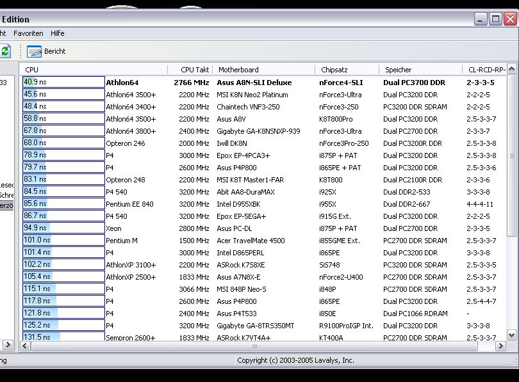Click the green refresh icon in toolbar
Image resolution: width=519 pixels, height=382 pixels.
tap(6, 51)
